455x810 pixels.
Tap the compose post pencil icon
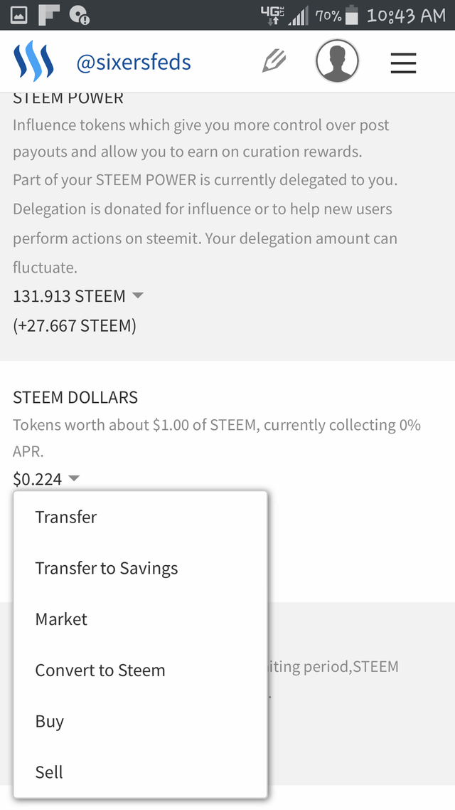(274, 62)
